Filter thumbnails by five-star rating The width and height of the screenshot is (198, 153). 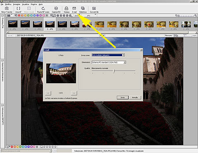pos(70,16)
